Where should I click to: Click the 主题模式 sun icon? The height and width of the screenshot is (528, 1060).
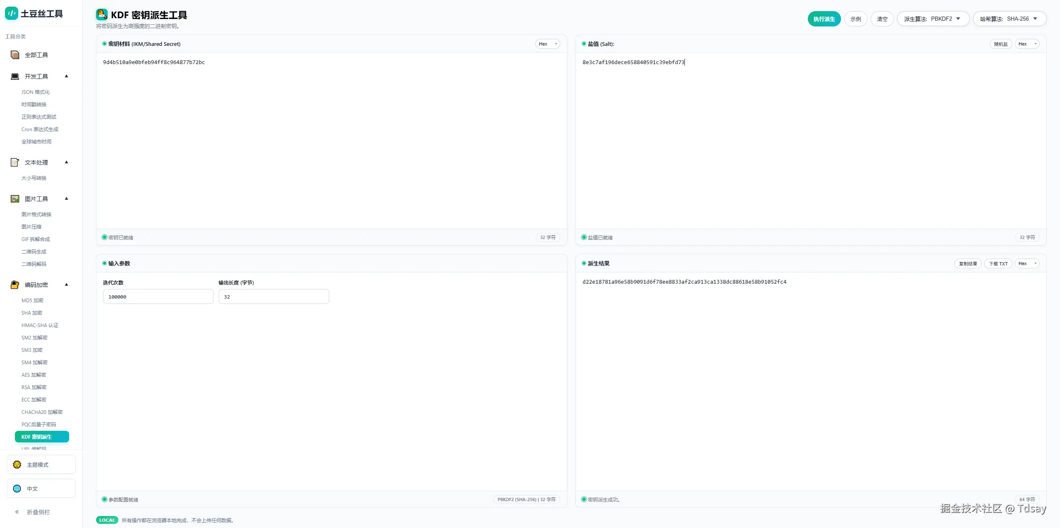coord(17,465)
